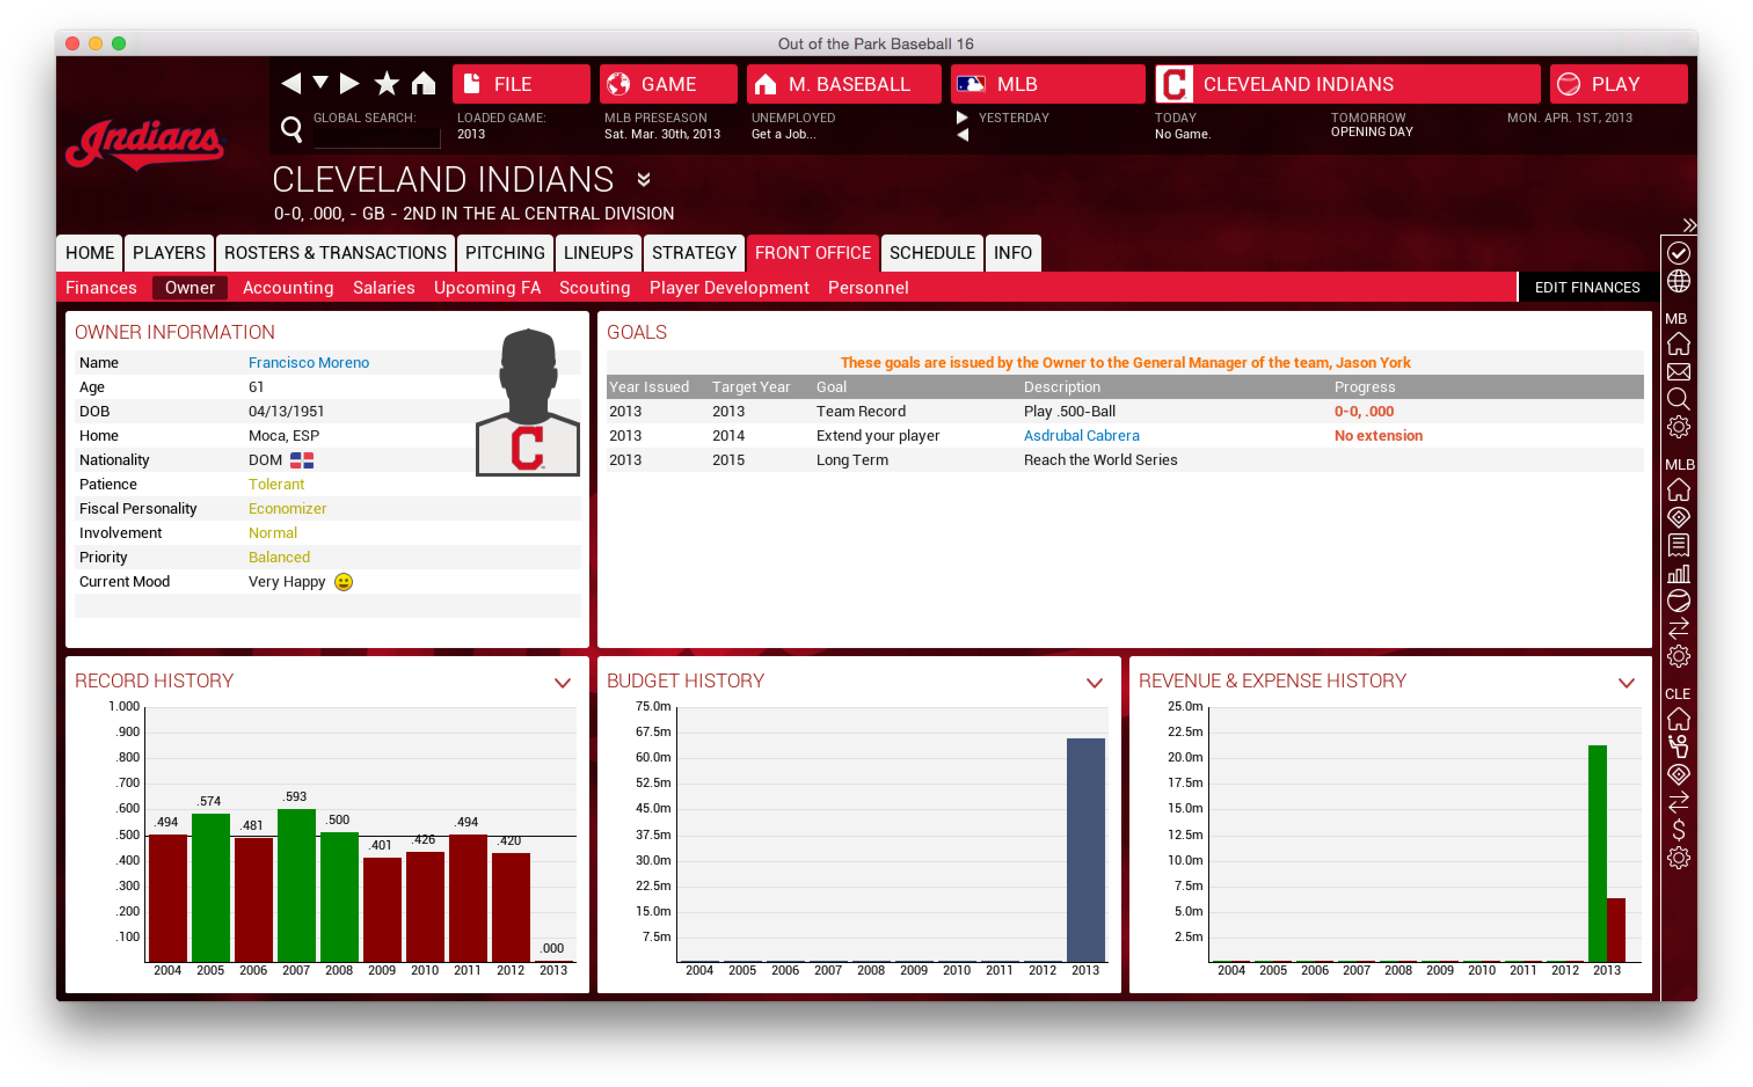The height and width of the screenshot is (1087, 1753).
Task: Switch to the PITCHING tab
Action: tap(505, 253)
